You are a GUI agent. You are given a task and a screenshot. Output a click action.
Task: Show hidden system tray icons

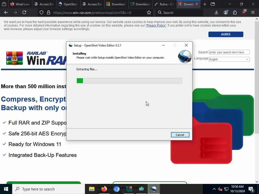[214, 189]
